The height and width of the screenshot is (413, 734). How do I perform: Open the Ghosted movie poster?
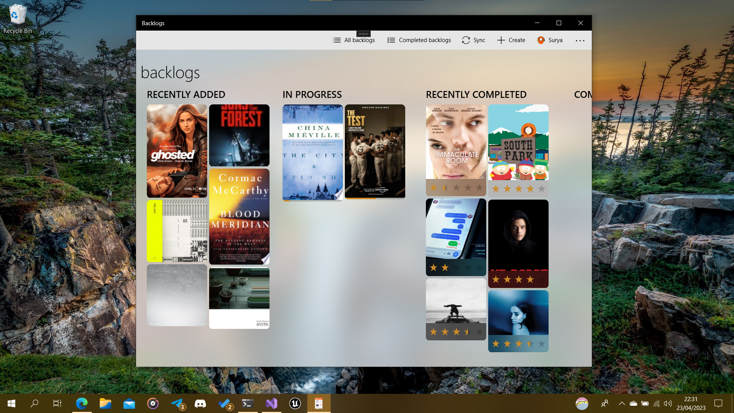[177, 151]
